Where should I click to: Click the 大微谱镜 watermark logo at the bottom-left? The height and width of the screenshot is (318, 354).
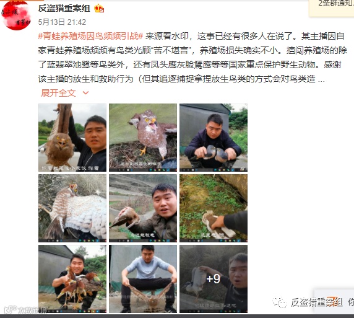click(x=25, y=310)
